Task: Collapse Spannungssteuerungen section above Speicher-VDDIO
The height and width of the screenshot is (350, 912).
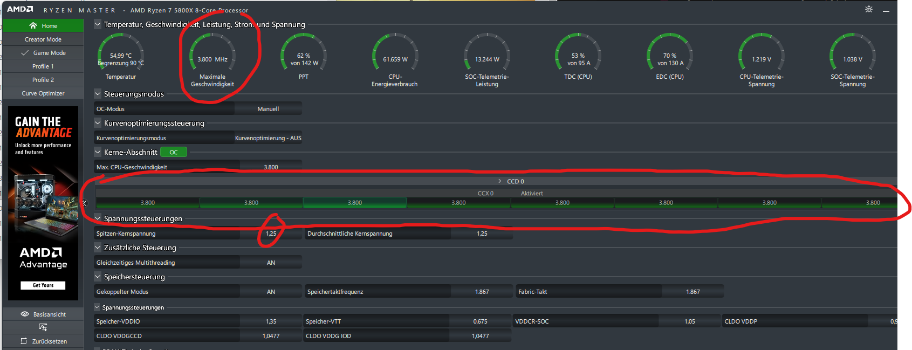Action: pos(98,307)
